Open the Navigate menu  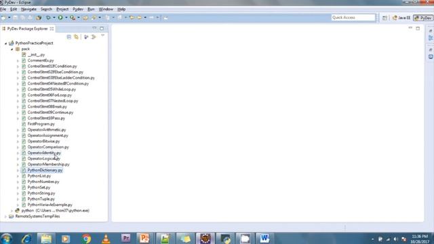coord(28,9)
